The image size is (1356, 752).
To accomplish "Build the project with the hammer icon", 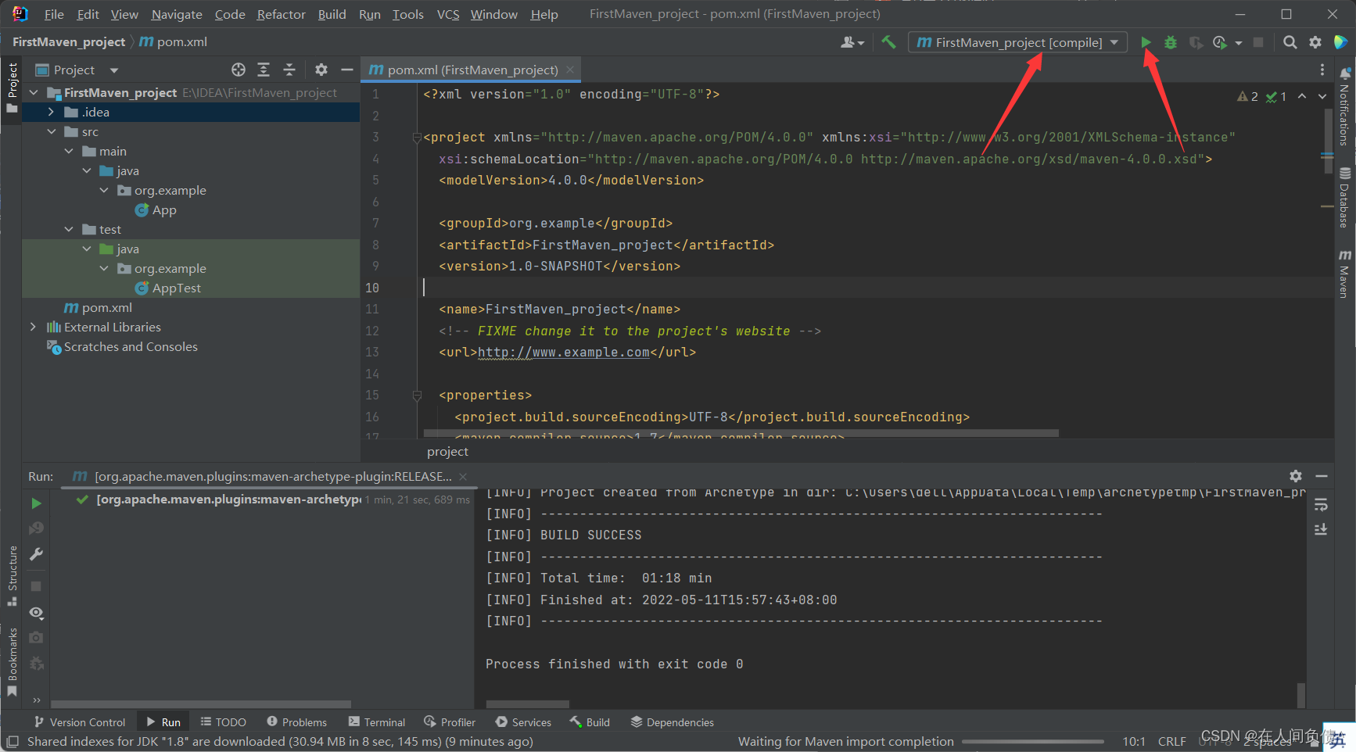I will (x=888, y=42).
